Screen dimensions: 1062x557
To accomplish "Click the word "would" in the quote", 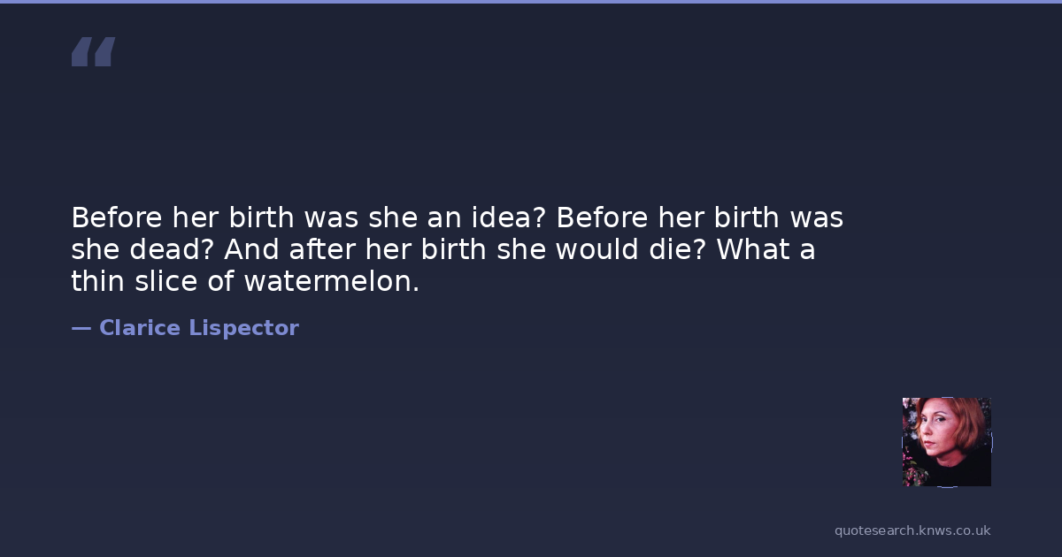I will pos(589,250).
